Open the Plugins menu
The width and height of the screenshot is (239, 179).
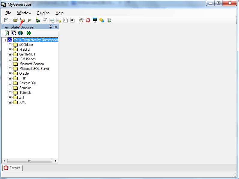[x=43, y=13]
